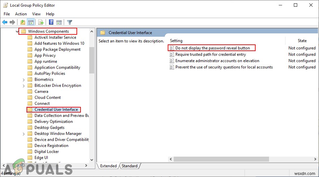The width and height of the screenshot is (319, 177).
Task: Select Require trusted path for credential entry
Action: coord(211,54)
